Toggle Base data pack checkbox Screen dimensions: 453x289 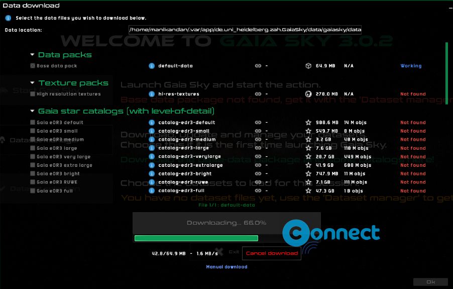[x=33, y=66]
